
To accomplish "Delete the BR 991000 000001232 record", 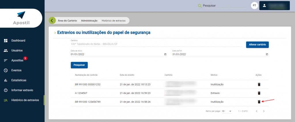I will click(259, 84).
